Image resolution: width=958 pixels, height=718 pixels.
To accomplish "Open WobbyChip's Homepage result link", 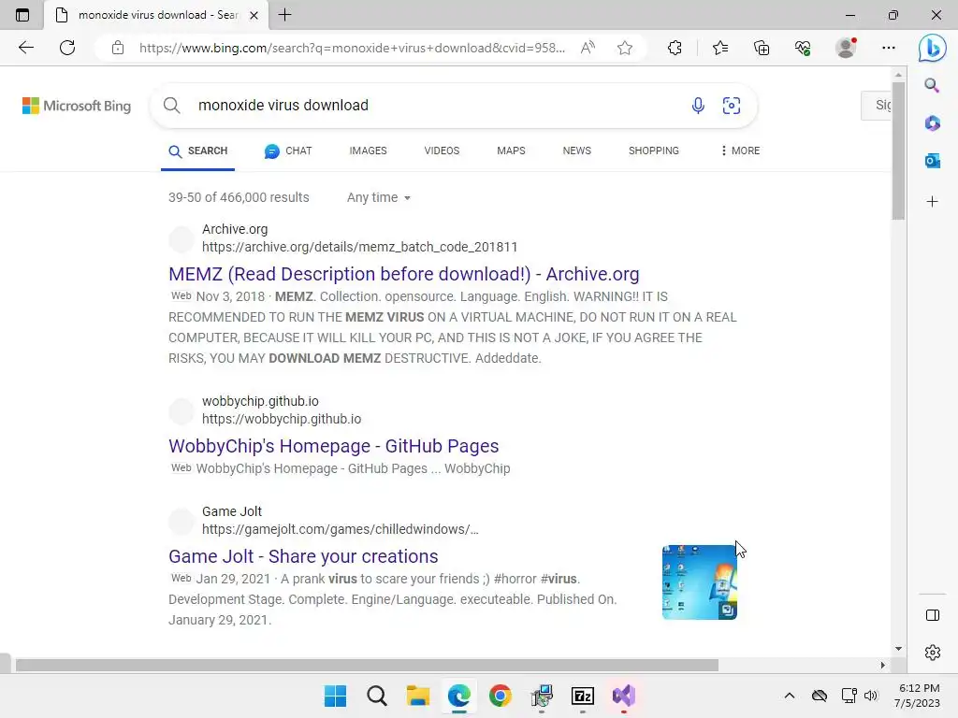I will pos(334,446).
